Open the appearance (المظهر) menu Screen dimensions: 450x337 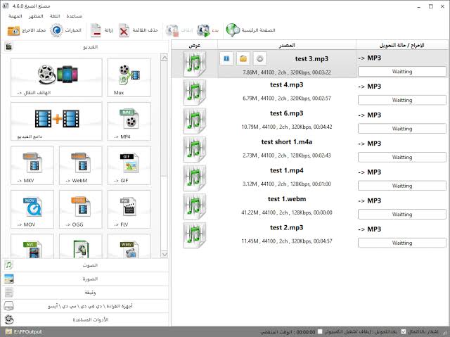pos(36,16)
